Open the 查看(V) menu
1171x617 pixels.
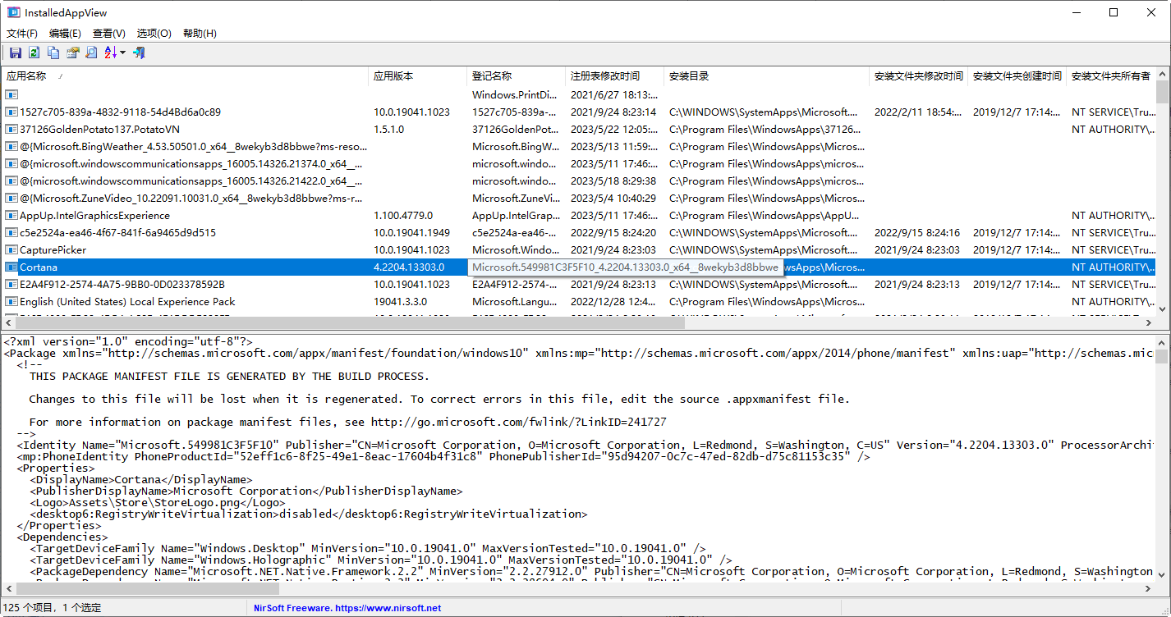click(109, 34)
